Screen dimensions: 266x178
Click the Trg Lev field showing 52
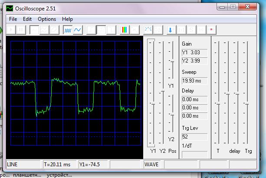[x=194, y=136]
